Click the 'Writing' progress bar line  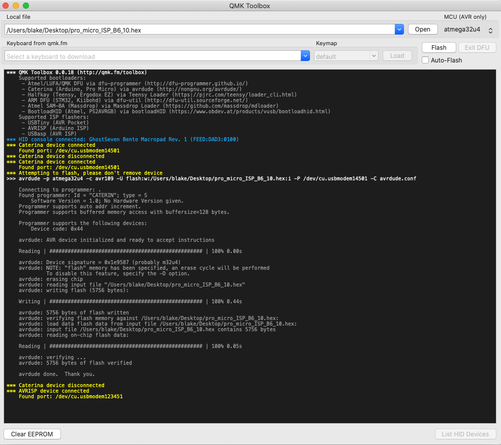click(x=130, y=301)
